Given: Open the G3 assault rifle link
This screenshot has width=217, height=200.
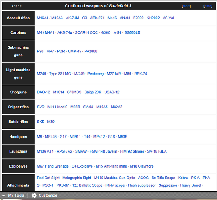Looking at the screenshot, I should 85,18.
